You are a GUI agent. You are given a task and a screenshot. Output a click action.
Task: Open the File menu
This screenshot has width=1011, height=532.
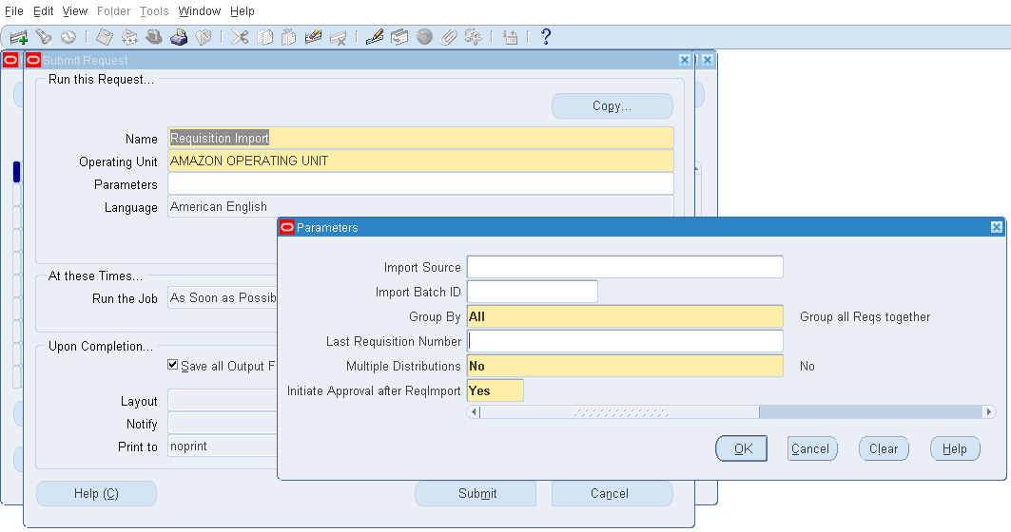pyautogui.click(x=13, y=11)
